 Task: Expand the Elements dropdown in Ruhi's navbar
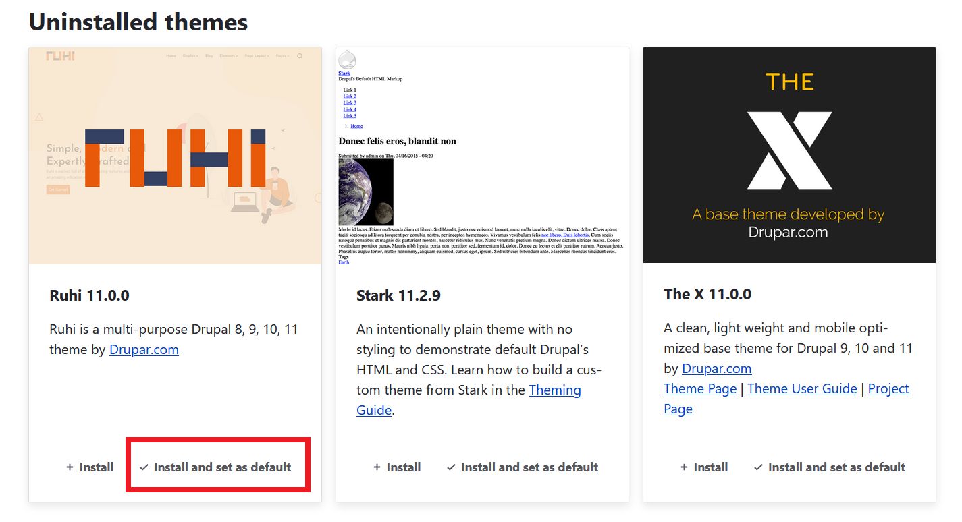coord(228,55)
